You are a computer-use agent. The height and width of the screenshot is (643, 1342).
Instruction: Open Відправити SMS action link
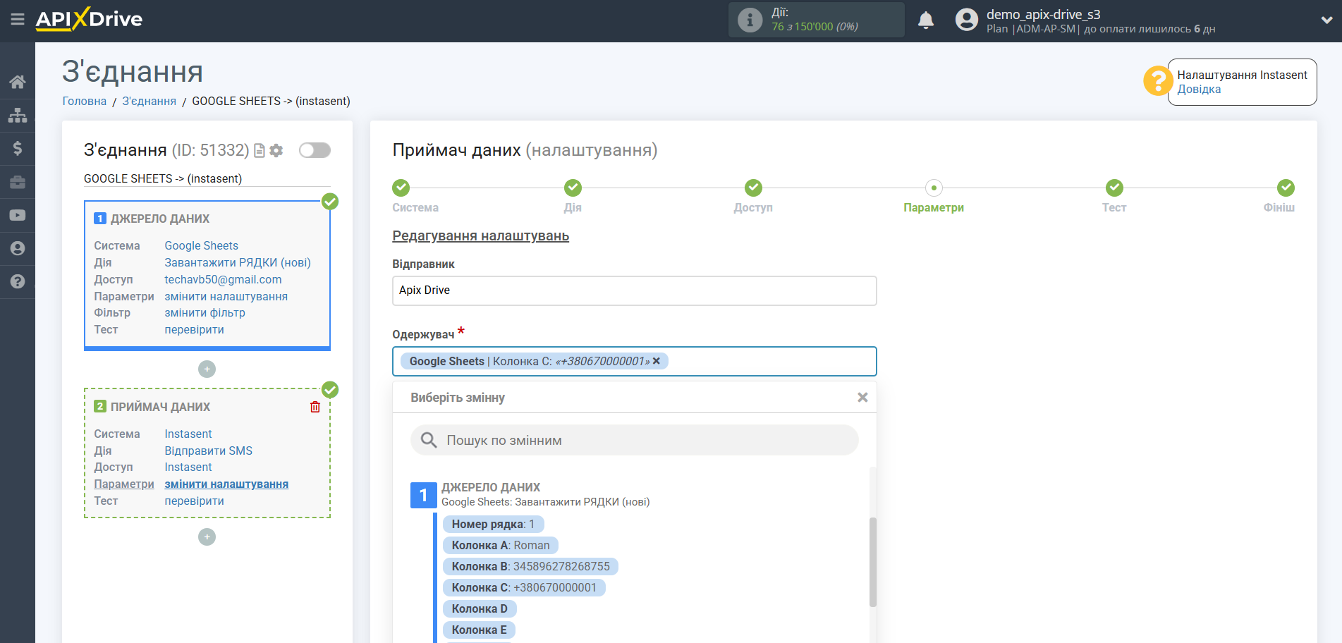[x=208, y=451]
